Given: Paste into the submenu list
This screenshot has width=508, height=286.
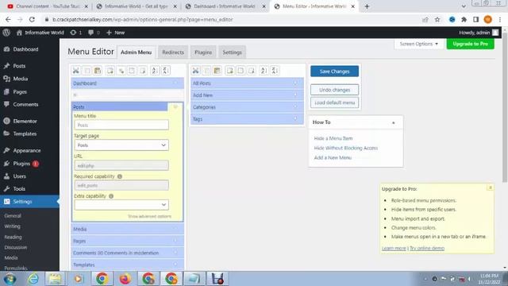Looking at the screenshot, I should tap(217, 71).
